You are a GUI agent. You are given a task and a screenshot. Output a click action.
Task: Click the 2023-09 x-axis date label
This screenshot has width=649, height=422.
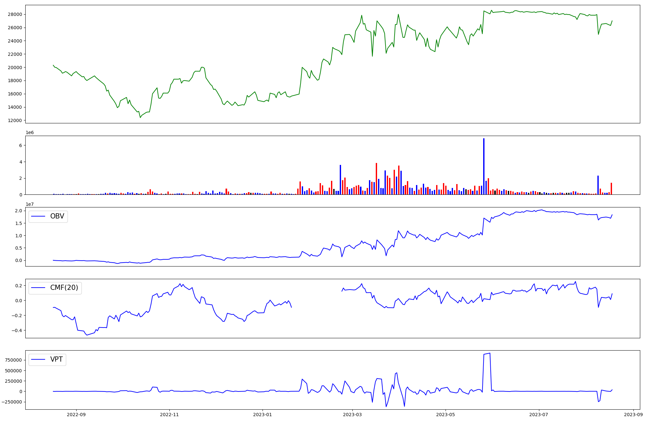(x=633, y=415)
